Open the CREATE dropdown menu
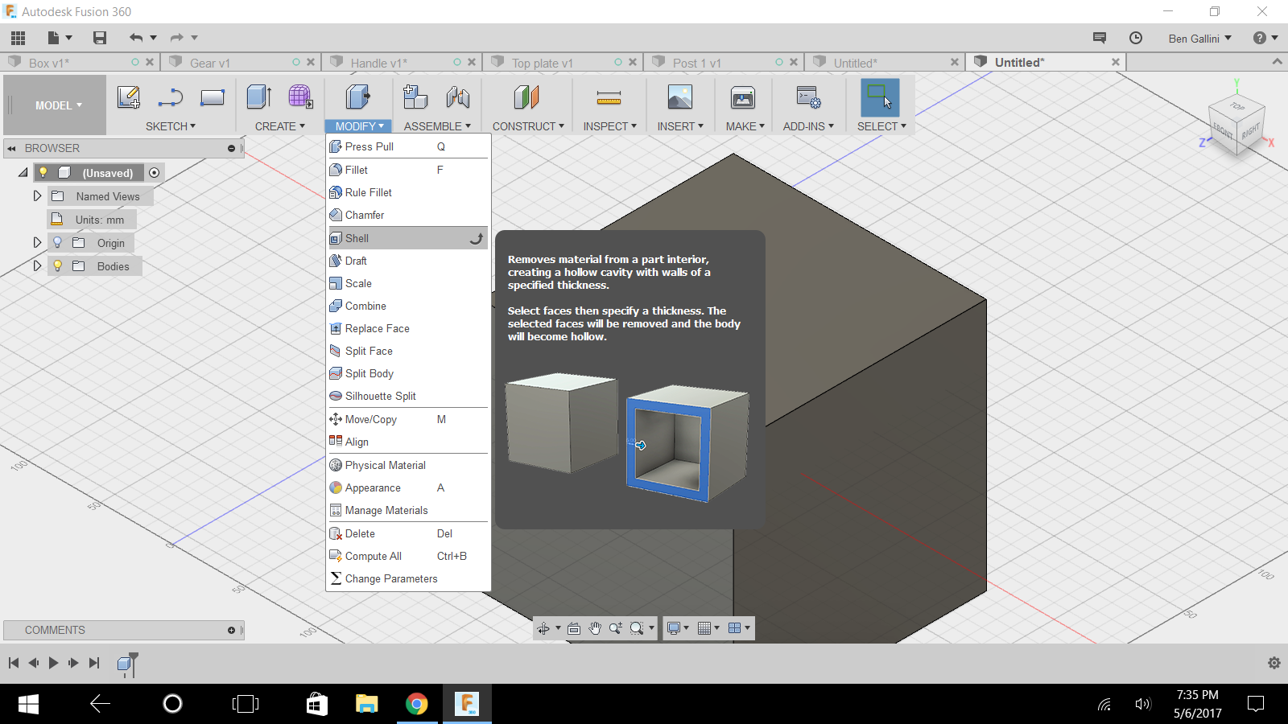The width and height of the screenshot is (1288, 724). point(280,126)
